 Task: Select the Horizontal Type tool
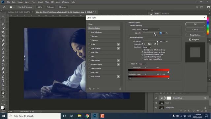[3, 81]
